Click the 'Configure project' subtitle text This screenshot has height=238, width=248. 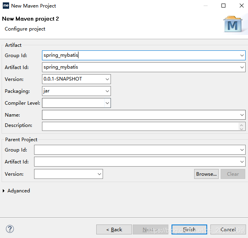pyautogui.click(x=25, y=29)
